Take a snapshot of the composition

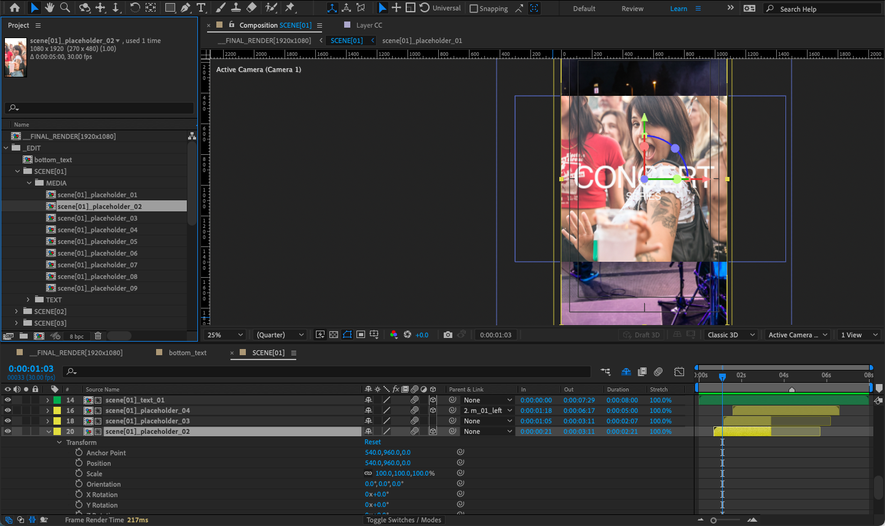(447, 334)
